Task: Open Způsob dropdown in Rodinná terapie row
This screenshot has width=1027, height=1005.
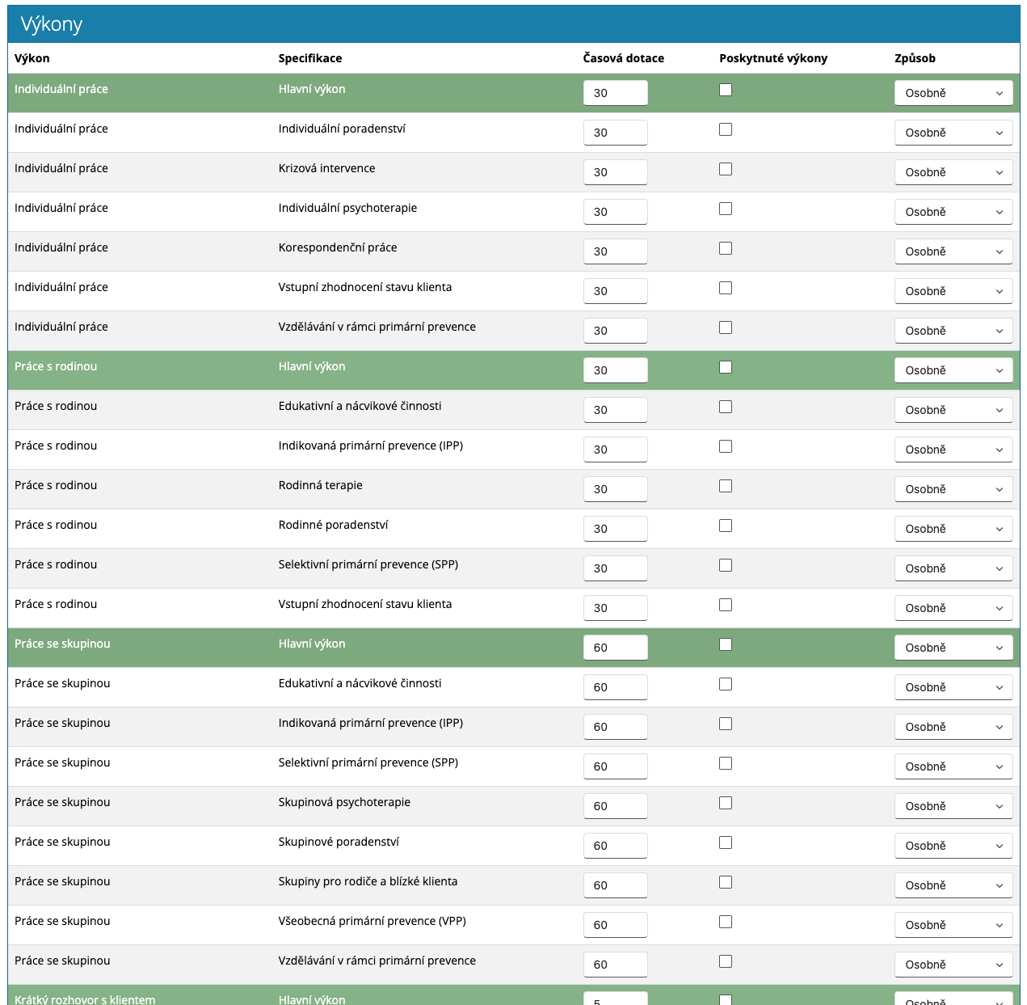Action: click(x=953, y=489)
